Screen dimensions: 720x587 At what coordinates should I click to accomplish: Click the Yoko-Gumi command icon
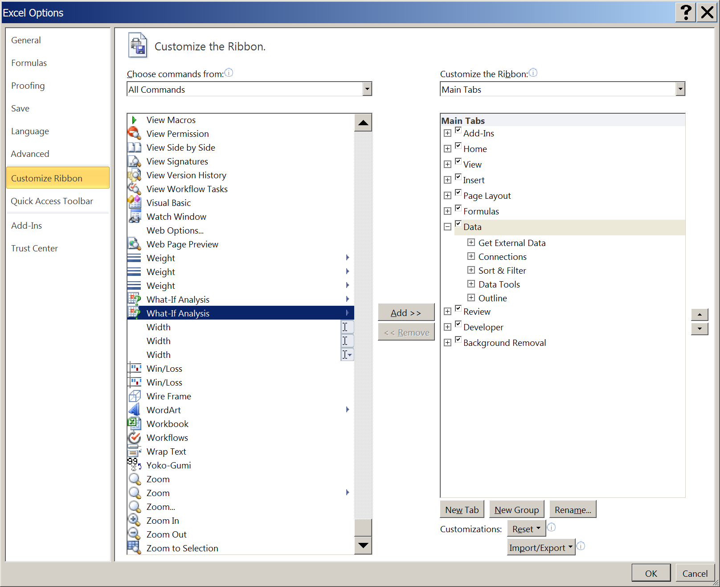134,465
